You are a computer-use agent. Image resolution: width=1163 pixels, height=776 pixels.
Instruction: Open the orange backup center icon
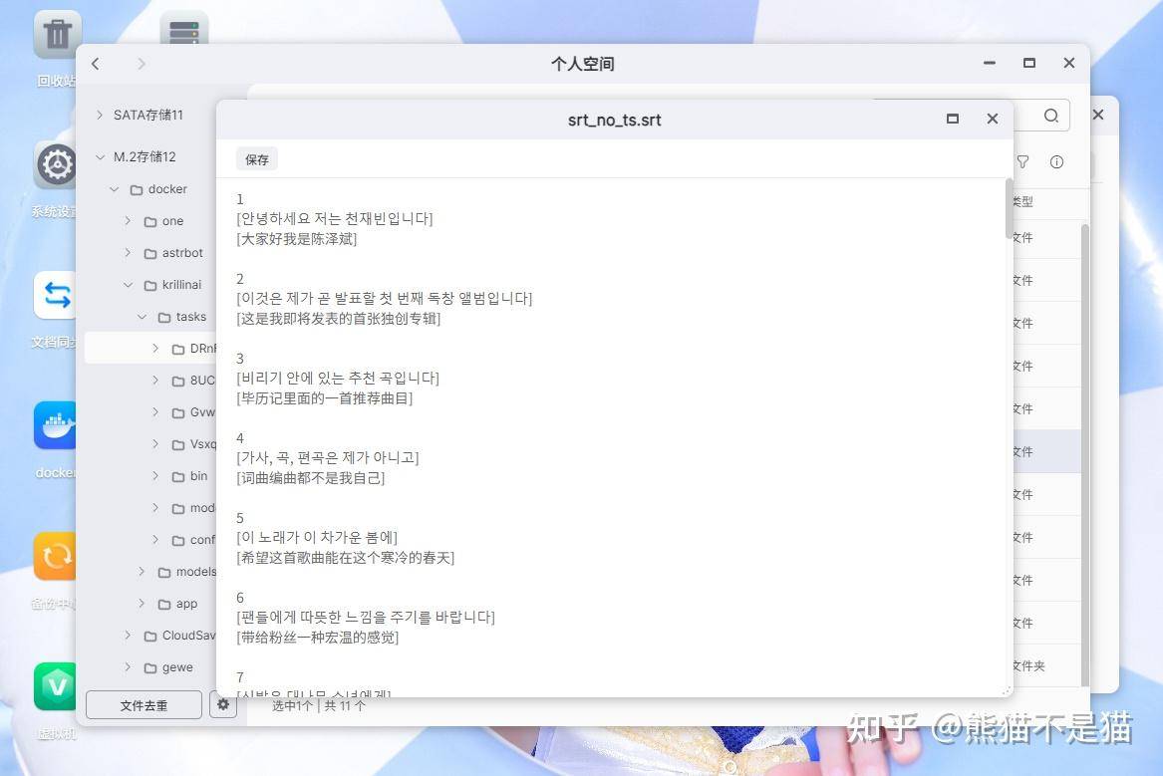point(56,556)
